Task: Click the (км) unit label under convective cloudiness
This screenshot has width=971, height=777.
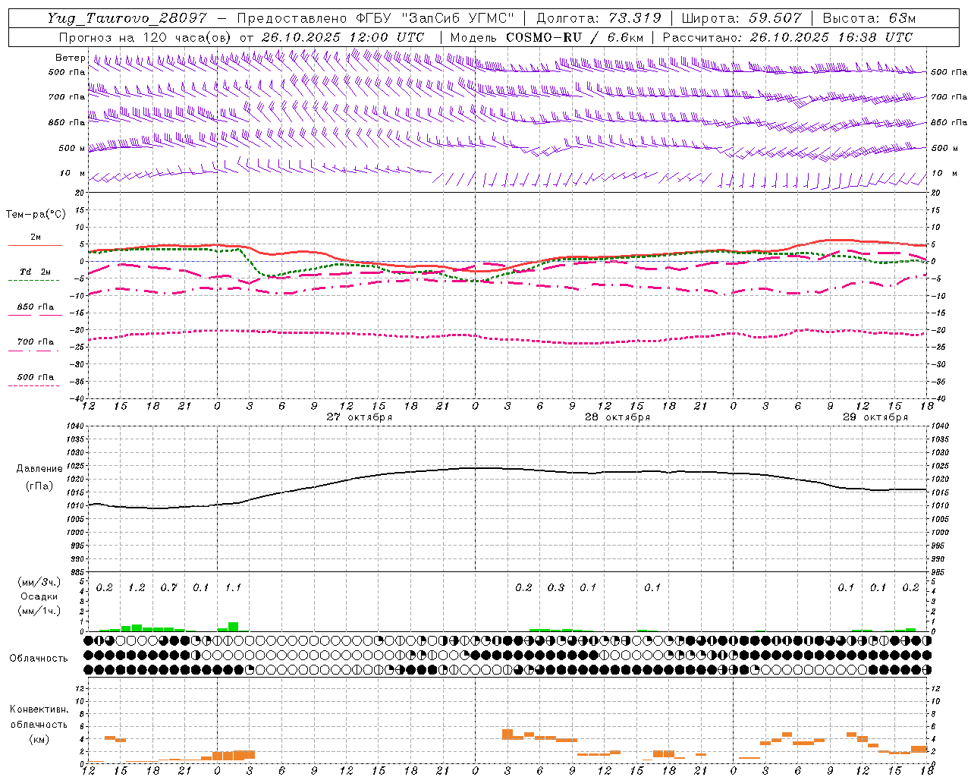Action: tap(39, 739)
